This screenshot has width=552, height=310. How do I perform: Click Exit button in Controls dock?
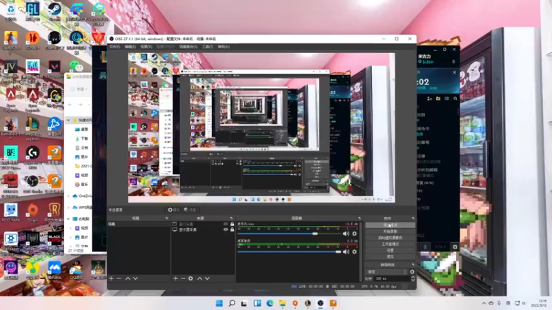click(x=390, y=256)
